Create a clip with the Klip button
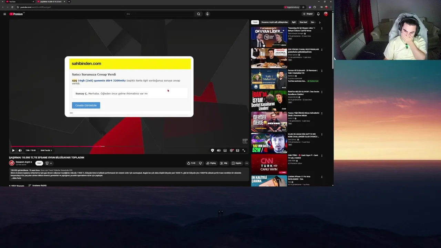441x248 pixels. (x=224, y=163)
